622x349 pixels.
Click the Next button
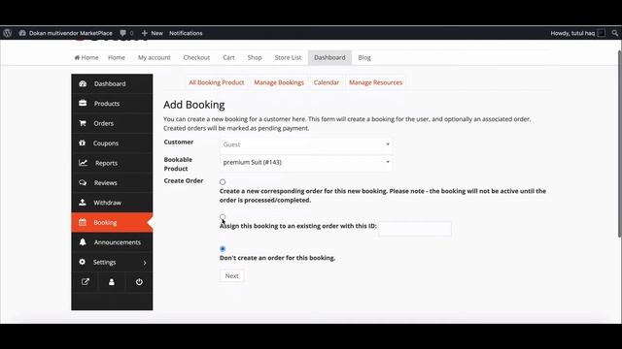(x=231, y=275)
